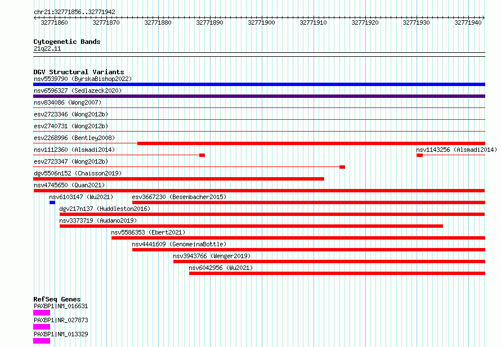Click the small red nsv1112360 block
Screen dimensions: 501x347
(202, 155)
